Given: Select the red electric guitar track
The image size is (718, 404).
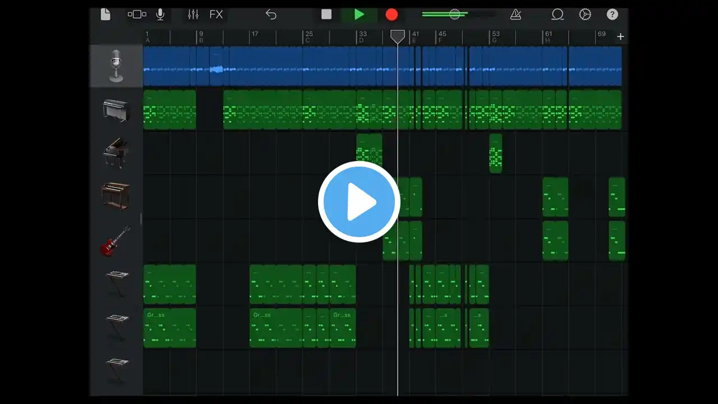Looking at the screenshot, I should [x=116, y=241].
